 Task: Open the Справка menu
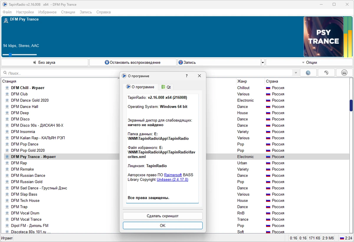[x=104, y=12]
